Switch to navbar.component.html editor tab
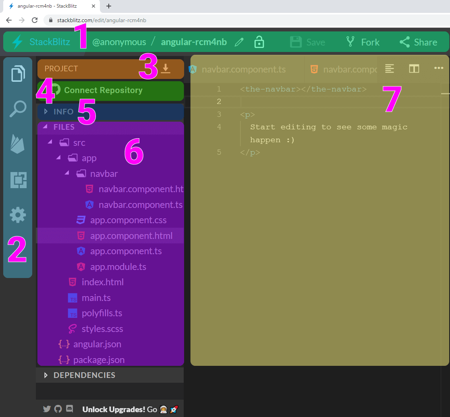The height and width of the screenshot is (417, 450). [x=344, y=69]
